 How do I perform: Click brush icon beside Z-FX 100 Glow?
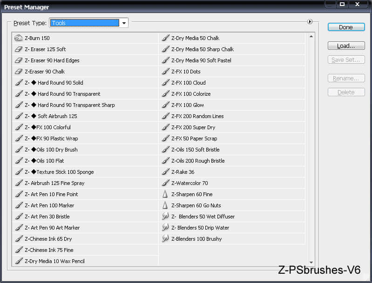click(166, 105)
